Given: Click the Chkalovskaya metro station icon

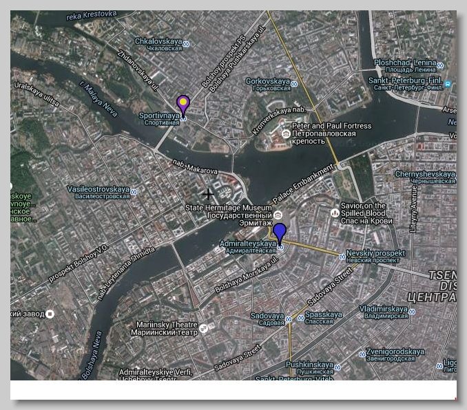Looking at the screenshot, I should (x=187, y=44).
